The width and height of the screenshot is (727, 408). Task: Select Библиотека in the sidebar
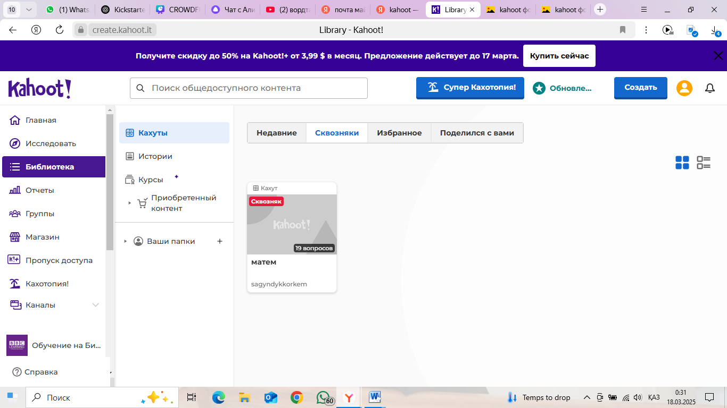[54, 167]
